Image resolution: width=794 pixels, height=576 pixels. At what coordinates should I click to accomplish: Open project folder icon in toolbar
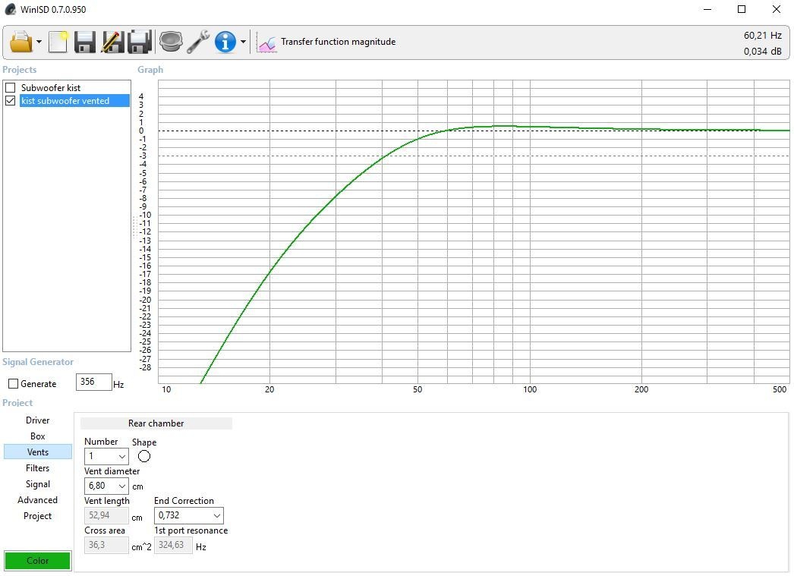(20, 42)
